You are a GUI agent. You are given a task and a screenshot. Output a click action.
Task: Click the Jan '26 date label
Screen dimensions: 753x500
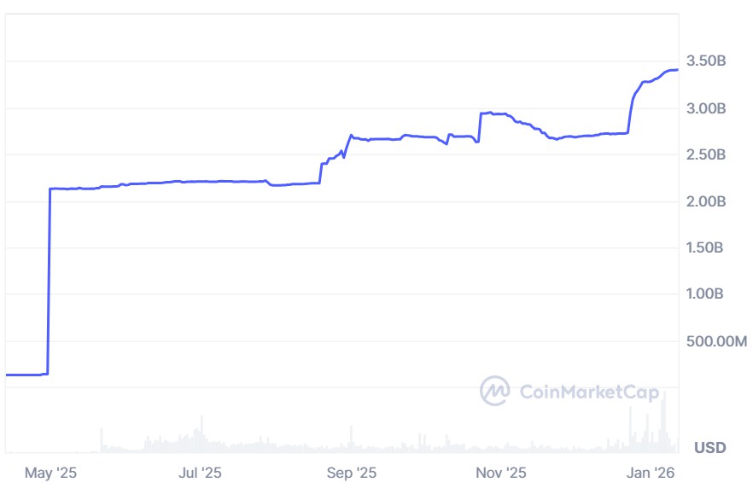coord(651,472)
